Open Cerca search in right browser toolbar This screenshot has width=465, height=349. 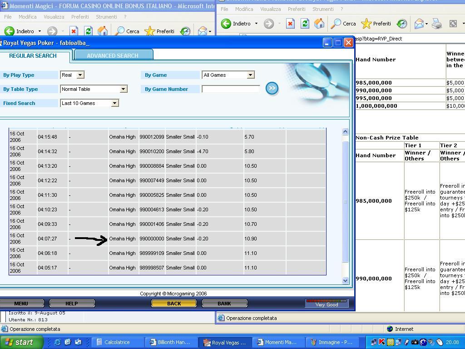[343, 24]
